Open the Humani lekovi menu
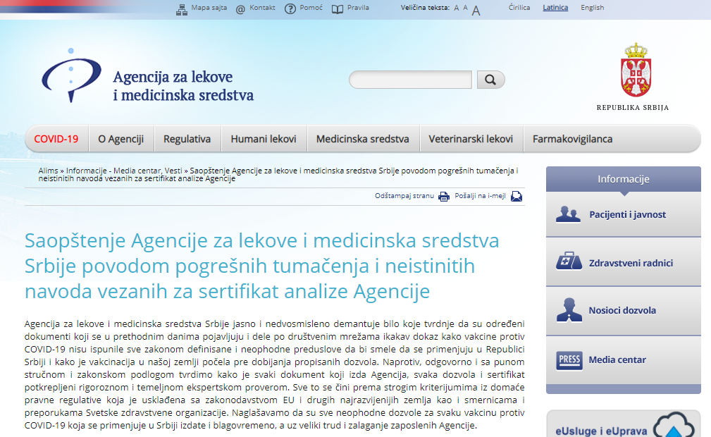Screen dimensions: 711x437 click(x=264, y=139)
